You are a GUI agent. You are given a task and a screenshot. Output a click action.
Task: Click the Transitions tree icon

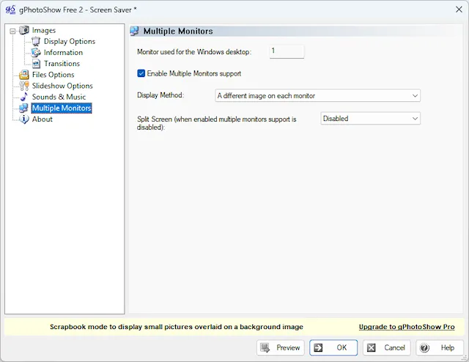click(x=36, y=64)
